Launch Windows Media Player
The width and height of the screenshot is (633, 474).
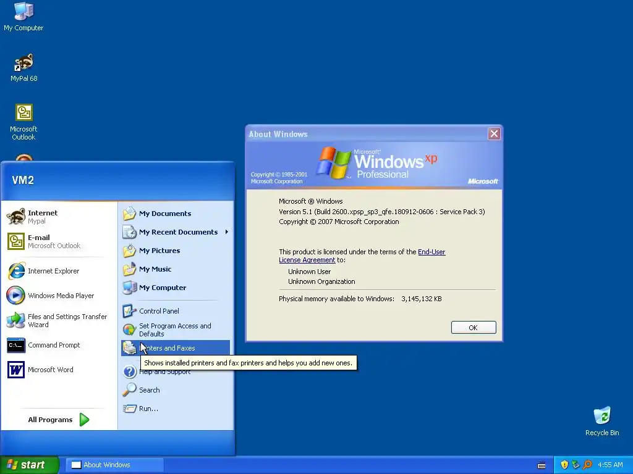tap(59, 296)
